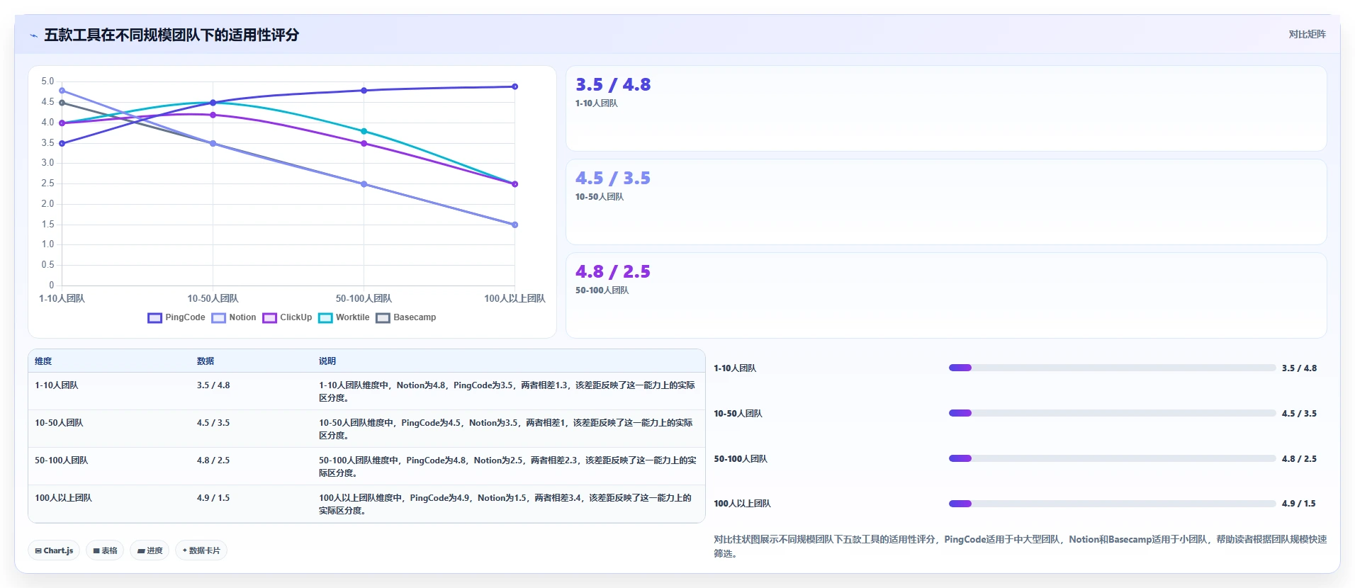This screenshot has height=588, width=1355.
Task: Click the PingCode data point at 3.5 for 1-10人团队
Action: coord(62,144)
